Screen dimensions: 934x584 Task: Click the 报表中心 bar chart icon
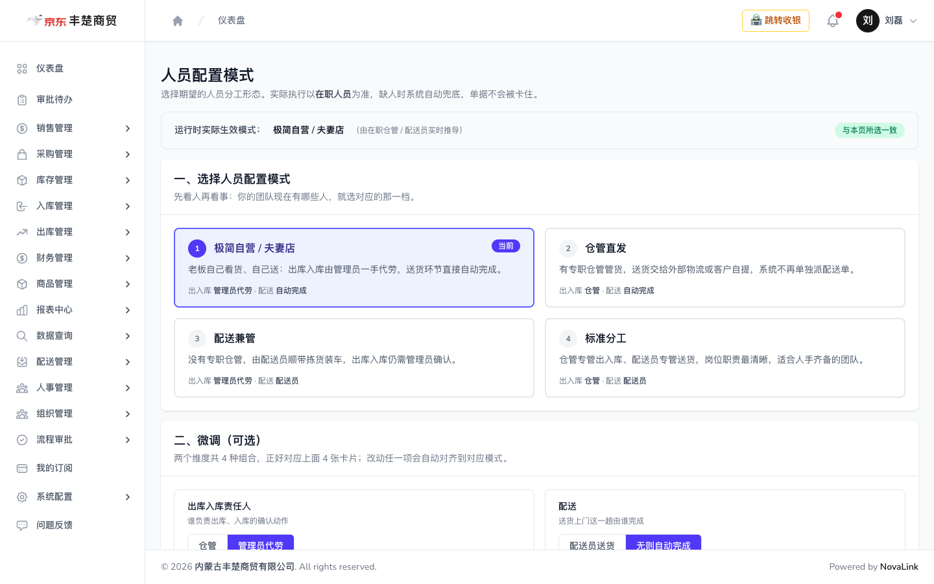pyautogui.click(x=22, y=310)
